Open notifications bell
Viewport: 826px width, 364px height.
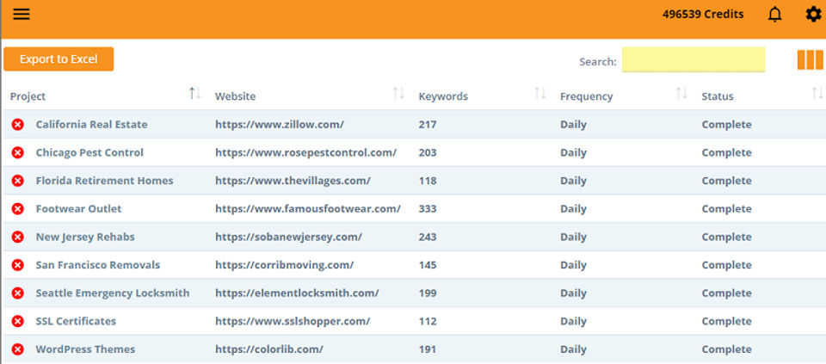(775, 15)
